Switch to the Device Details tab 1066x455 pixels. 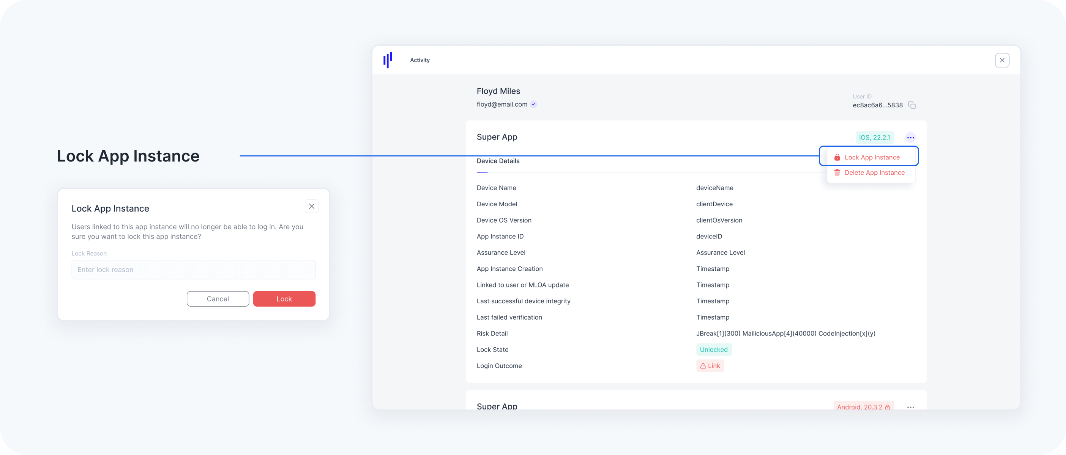(498, 161)
